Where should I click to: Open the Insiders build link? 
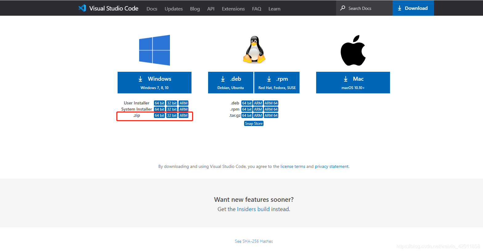(x=253, y=209)
